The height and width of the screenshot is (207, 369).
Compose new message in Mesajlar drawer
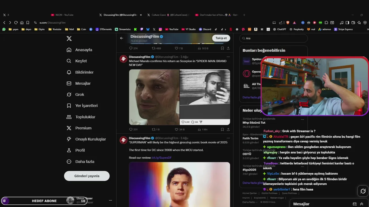click(355, 204)
